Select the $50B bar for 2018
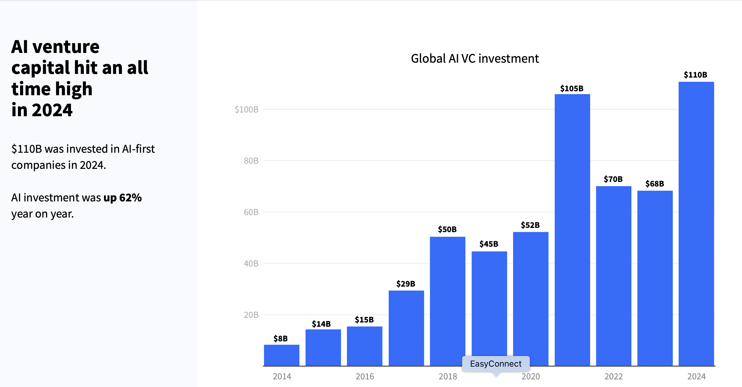The width and height of the screenshot is (742, 387). (x=448, y=301)
